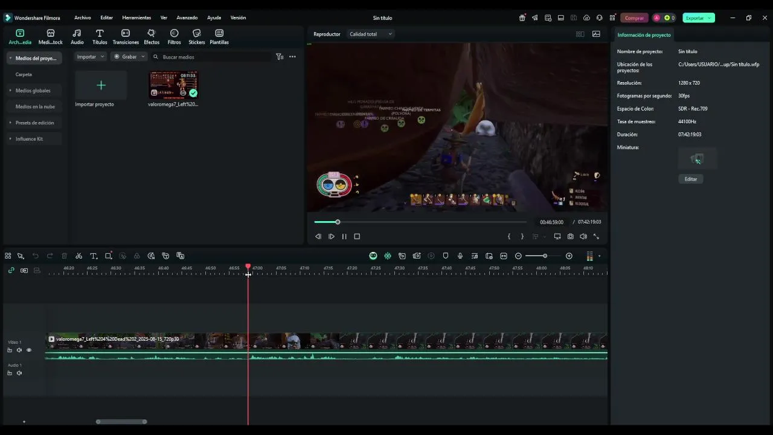Open the Audio media tab
773x435 pixels.
77,37
